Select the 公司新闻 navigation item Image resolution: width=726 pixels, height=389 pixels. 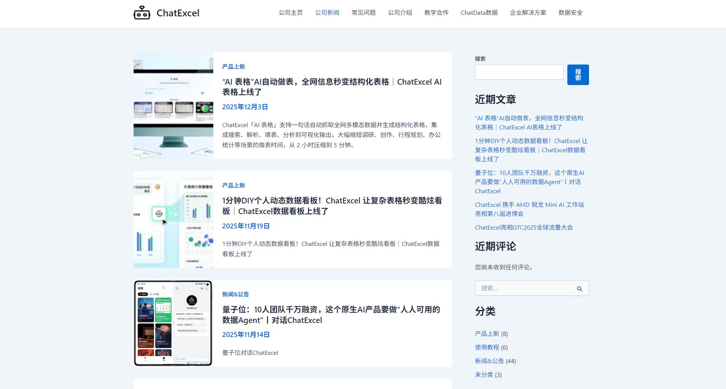[x=327, y=13]
